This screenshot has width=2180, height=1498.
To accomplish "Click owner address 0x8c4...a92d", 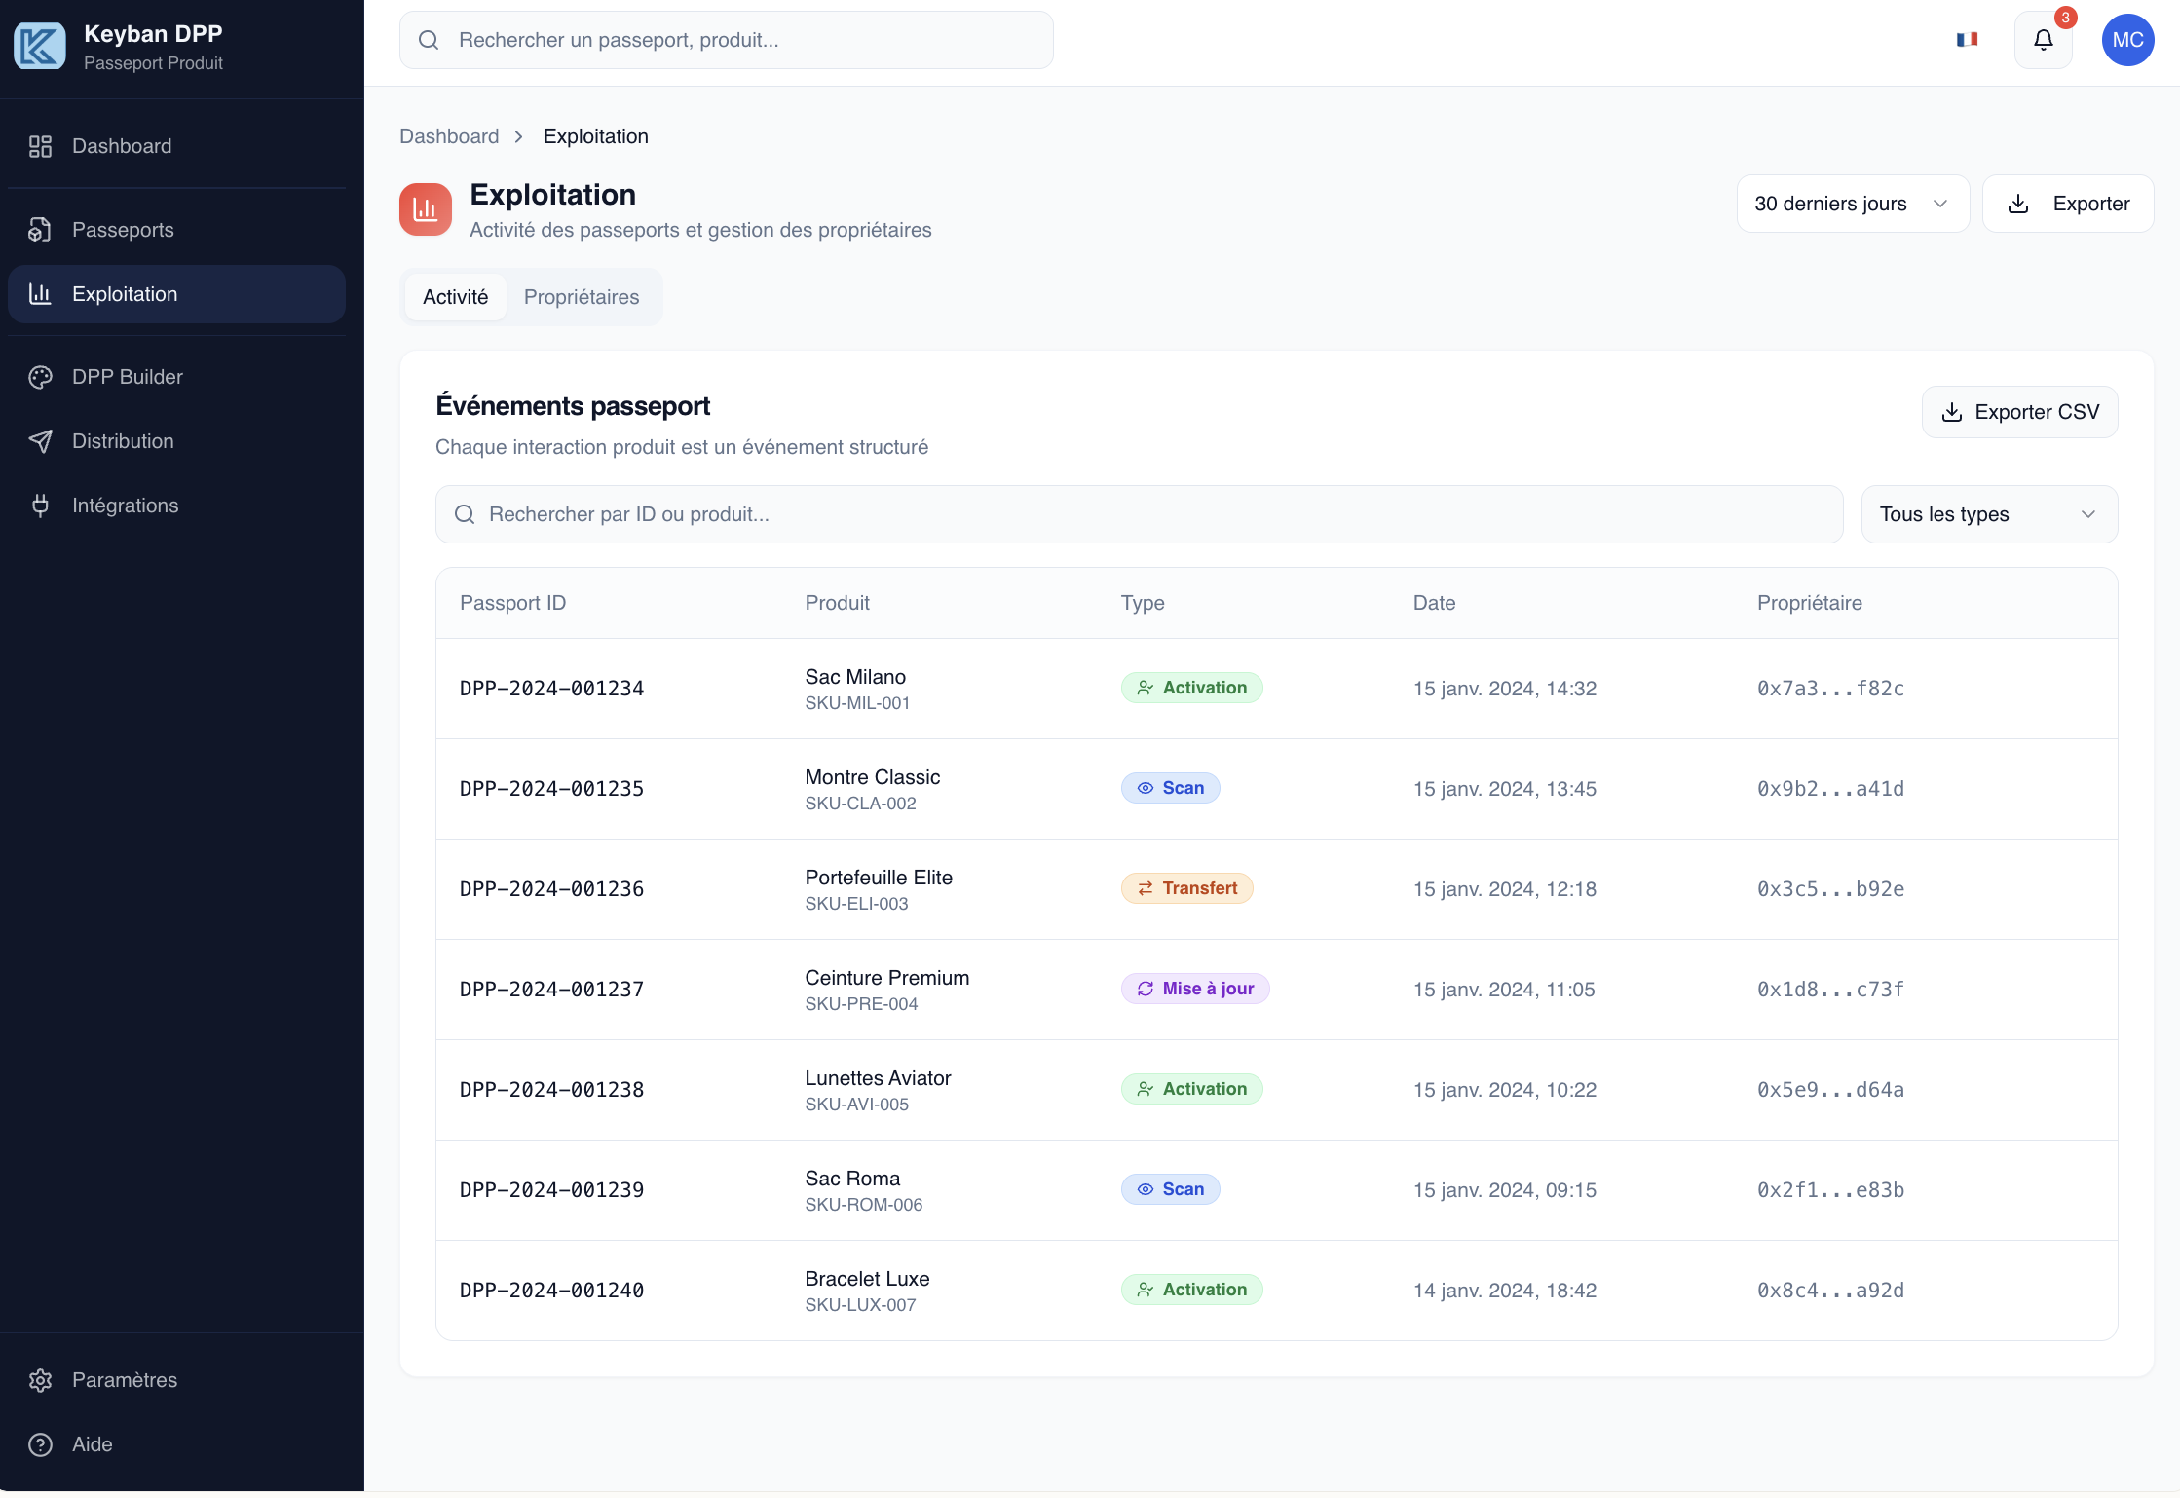I will (x=1830, y=1291).
